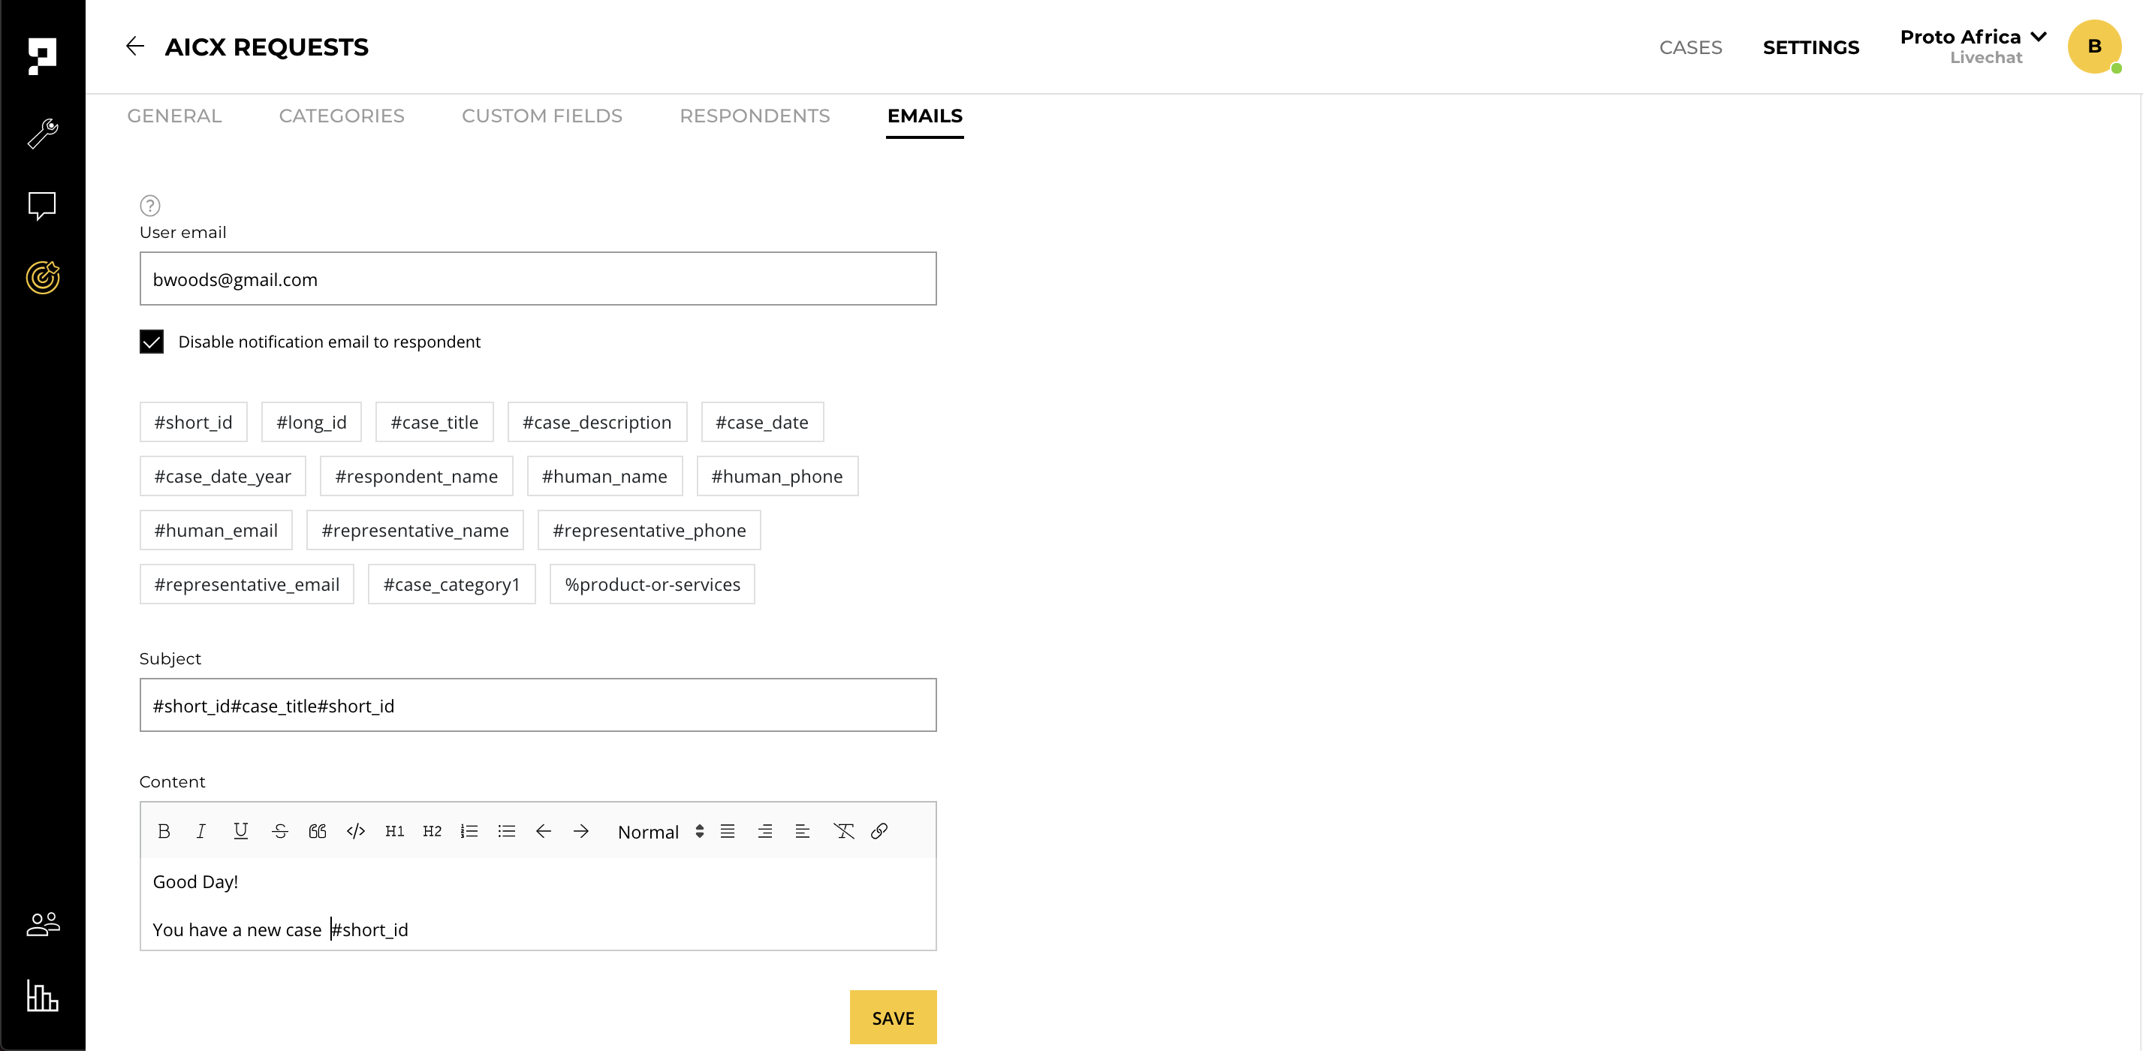Select the numbered list icon
This screenshot has width=2143, height=1051.
[469, 830]
